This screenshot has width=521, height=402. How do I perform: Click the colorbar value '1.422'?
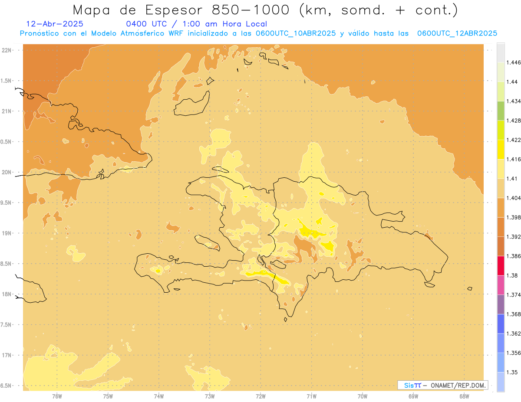pyautogui.click(x=514, y=140)
